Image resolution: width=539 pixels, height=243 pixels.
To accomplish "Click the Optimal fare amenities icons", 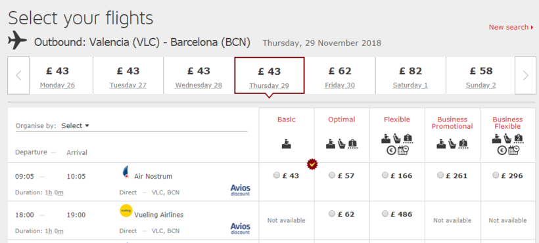I will tap(342, 144).
